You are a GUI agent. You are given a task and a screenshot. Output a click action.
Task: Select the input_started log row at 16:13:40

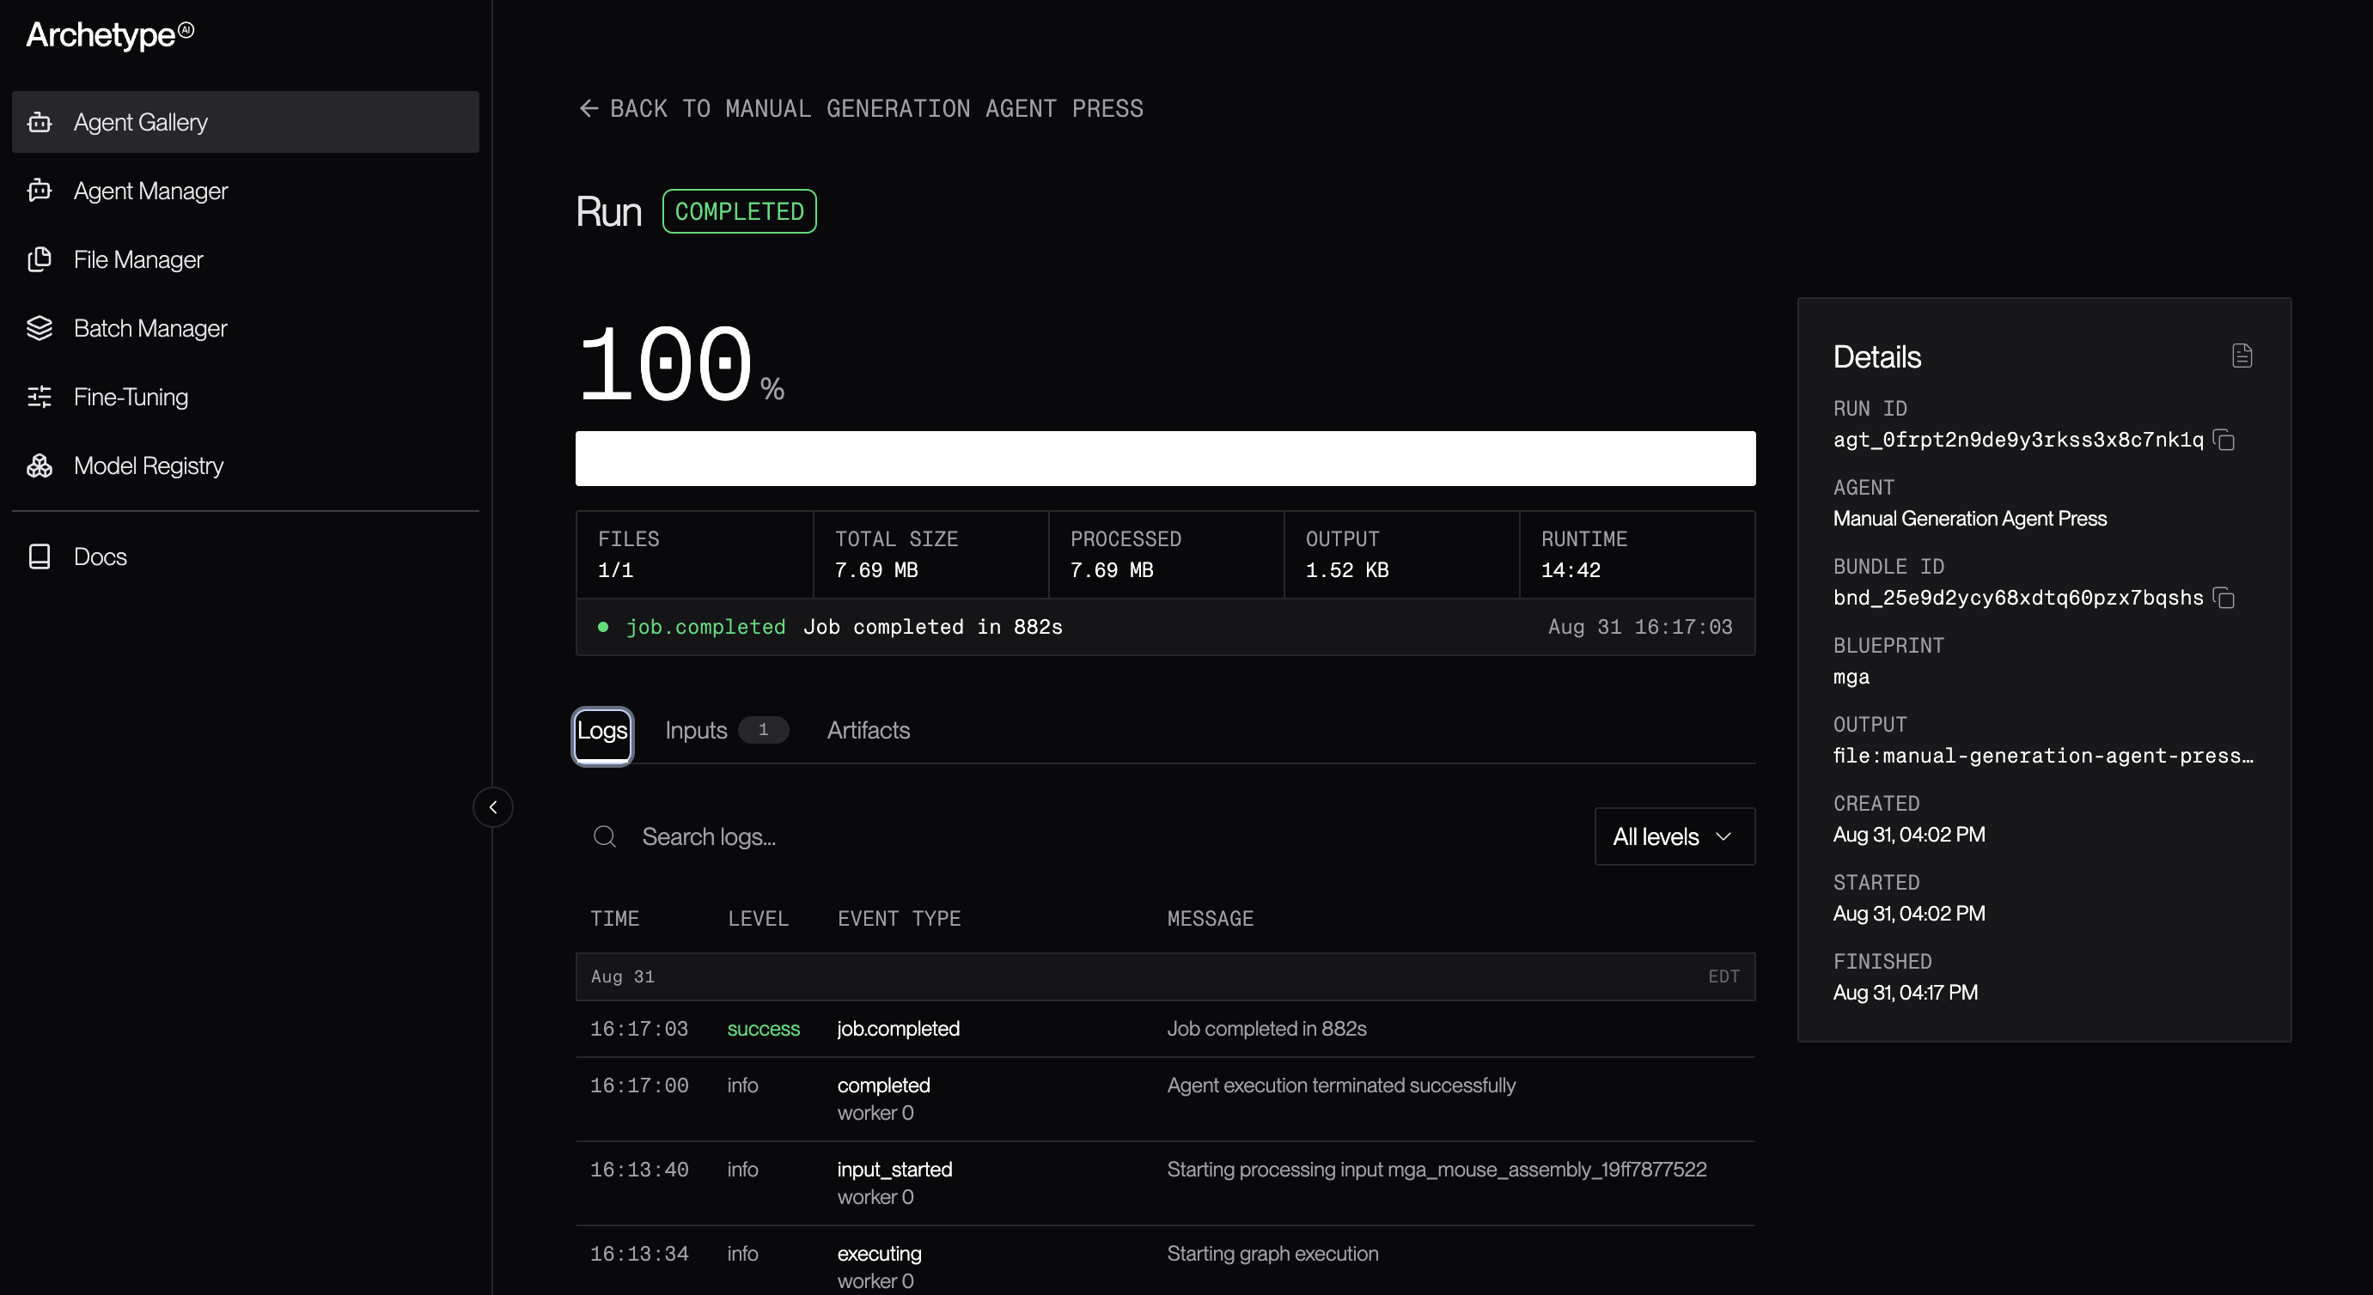[1165, 1183]
